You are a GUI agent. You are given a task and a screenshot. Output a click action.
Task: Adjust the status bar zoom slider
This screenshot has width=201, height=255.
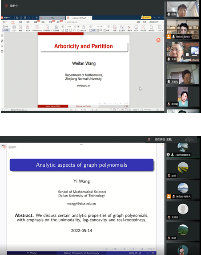(149, 110)
